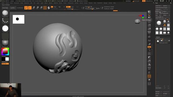This screenshot has width=173, height=97.
Task: Open the current brush thumbnail
Action: (x=5, y=13)
